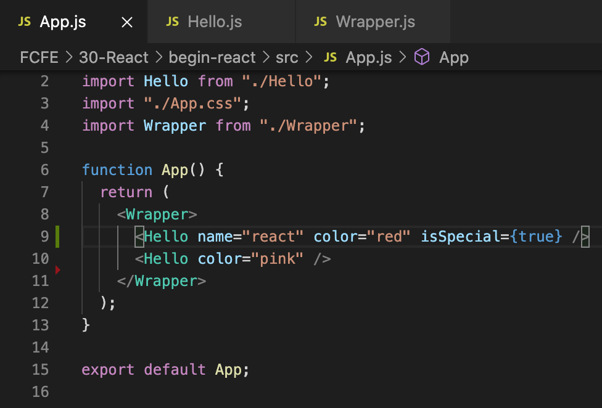The image size is (602, 408).
Task: Select App.js in the breadcrumb path
Action: [x=369, y=57]
